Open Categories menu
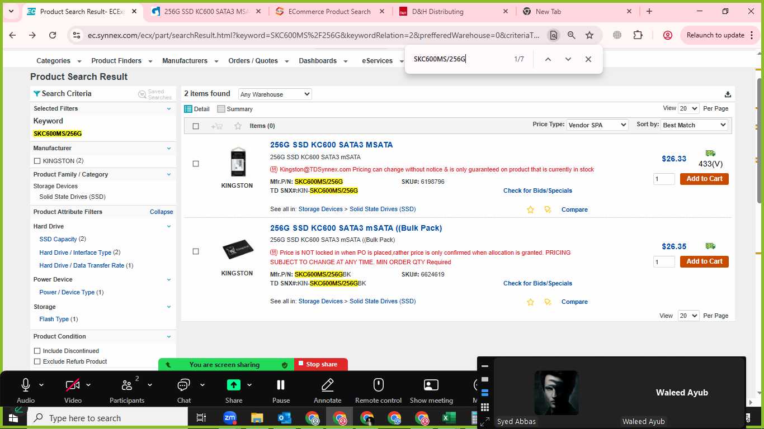This screenshot has width=764, height=429. 59,61
